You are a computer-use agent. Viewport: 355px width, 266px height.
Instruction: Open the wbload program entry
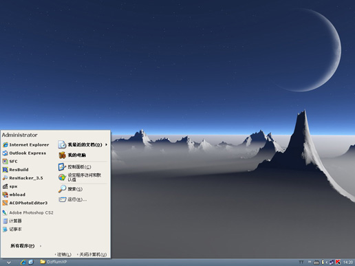[14, 195]
